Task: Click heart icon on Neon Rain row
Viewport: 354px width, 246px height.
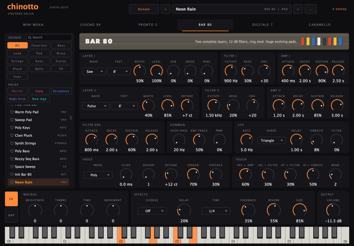Action: 12,182
